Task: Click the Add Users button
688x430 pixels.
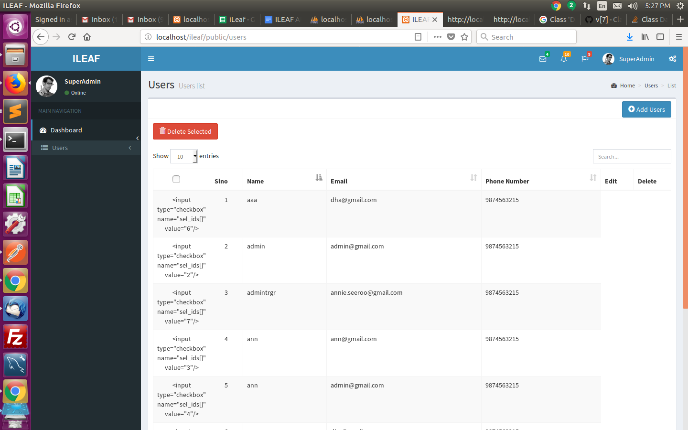Action: click(646, 109)
